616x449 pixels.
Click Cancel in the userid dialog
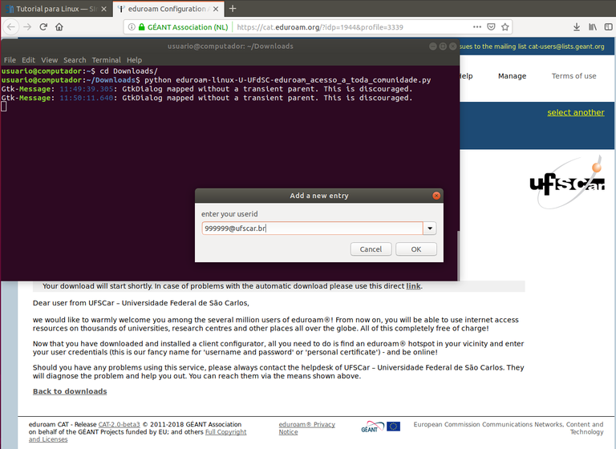click(x=371, y=249)
